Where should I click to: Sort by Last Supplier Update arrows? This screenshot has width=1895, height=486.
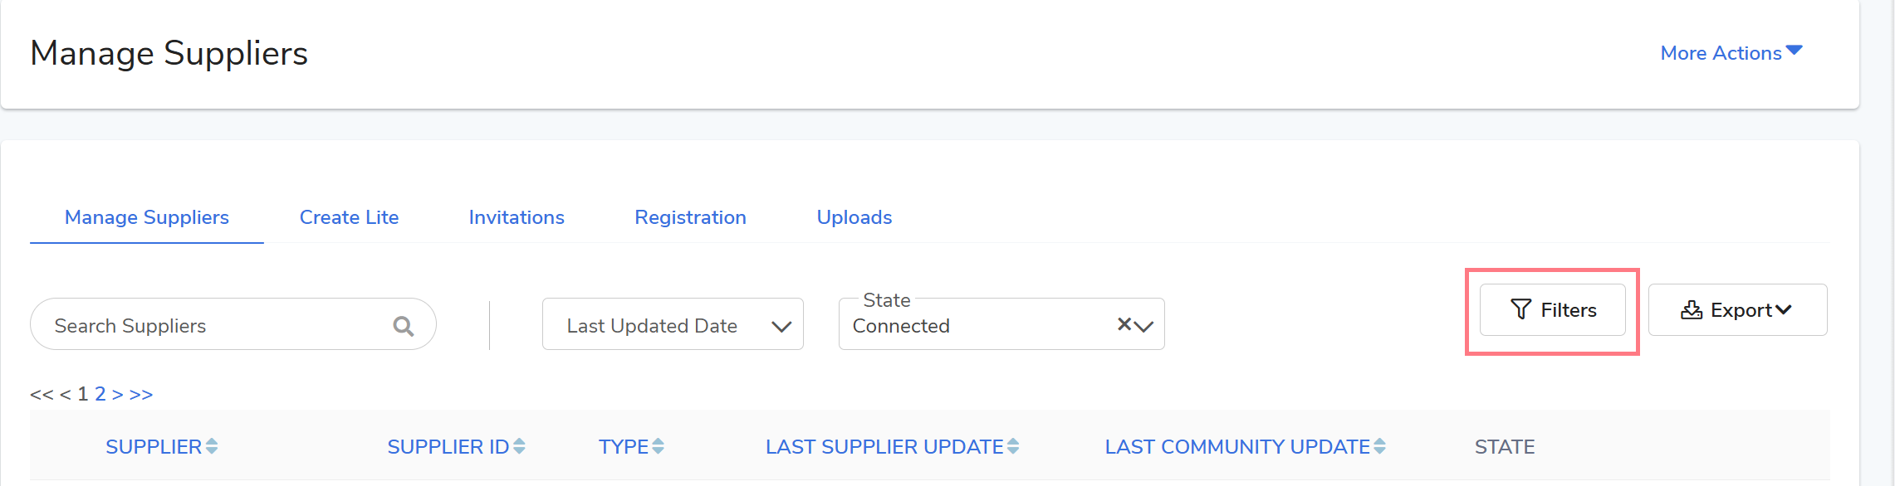coord(1013,446)
